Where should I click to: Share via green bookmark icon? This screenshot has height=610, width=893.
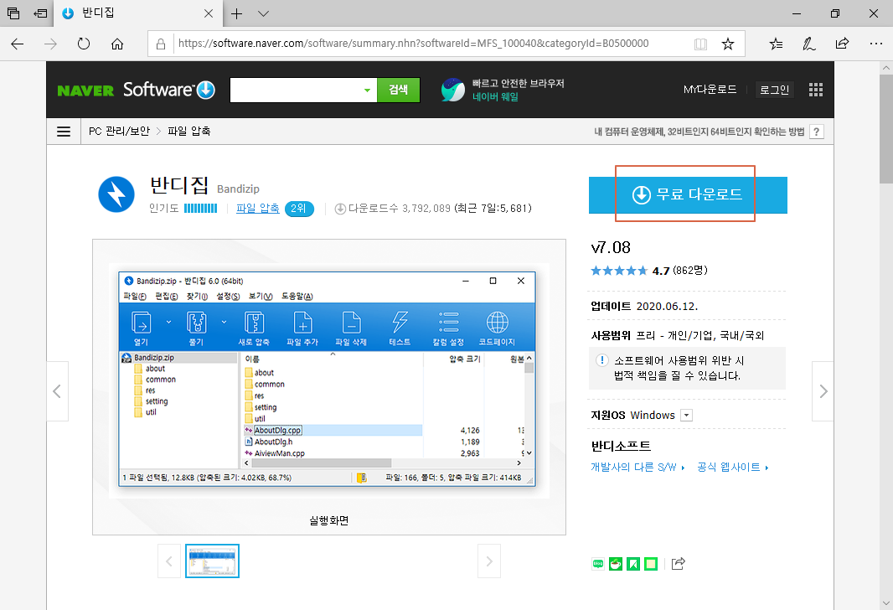point(633,564)
